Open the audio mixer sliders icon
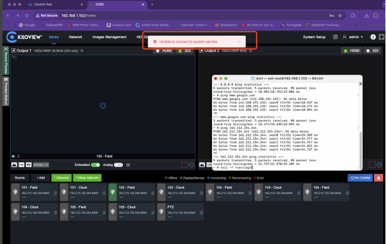This screenshot has height=244, width=386. [128, 165]
